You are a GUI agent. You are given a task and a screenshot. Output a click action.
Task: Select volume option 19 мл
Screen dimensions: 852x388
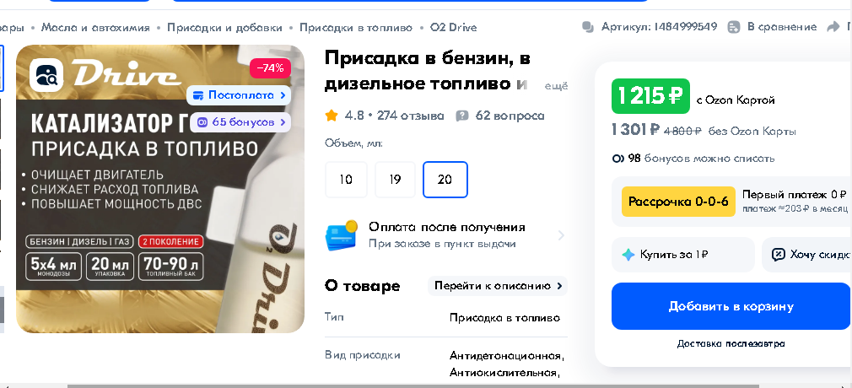(x=395, y=180)
